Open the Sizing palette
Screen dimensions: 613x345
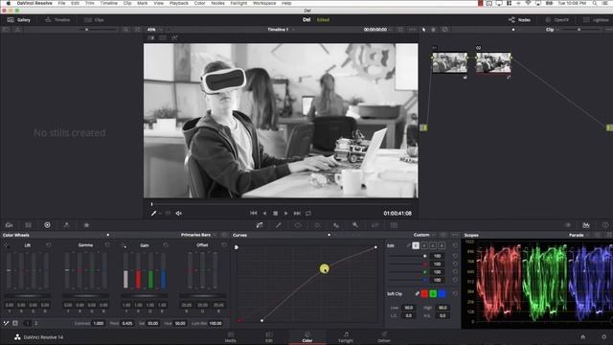click(x=375, y=225)
